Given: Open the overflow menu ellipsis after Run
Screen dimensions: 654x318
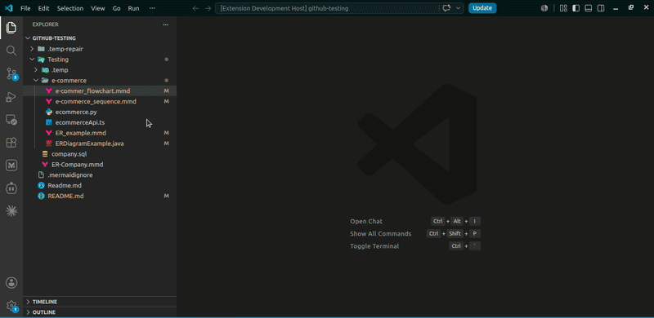Looking at the screenshot, I should [152, 8].
